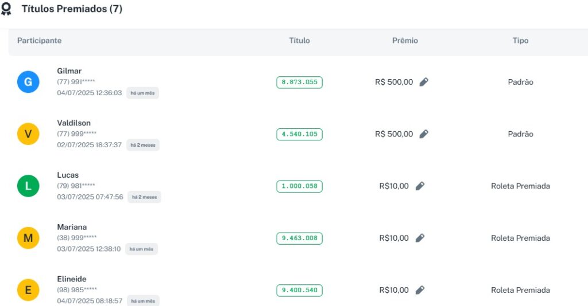Click title number badge 4.540.105
The width and height of the screenshot is (588, 306).
pyautogui.click(x=299, y=134)
